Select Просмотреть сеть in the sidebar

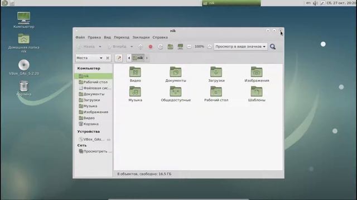93,151
